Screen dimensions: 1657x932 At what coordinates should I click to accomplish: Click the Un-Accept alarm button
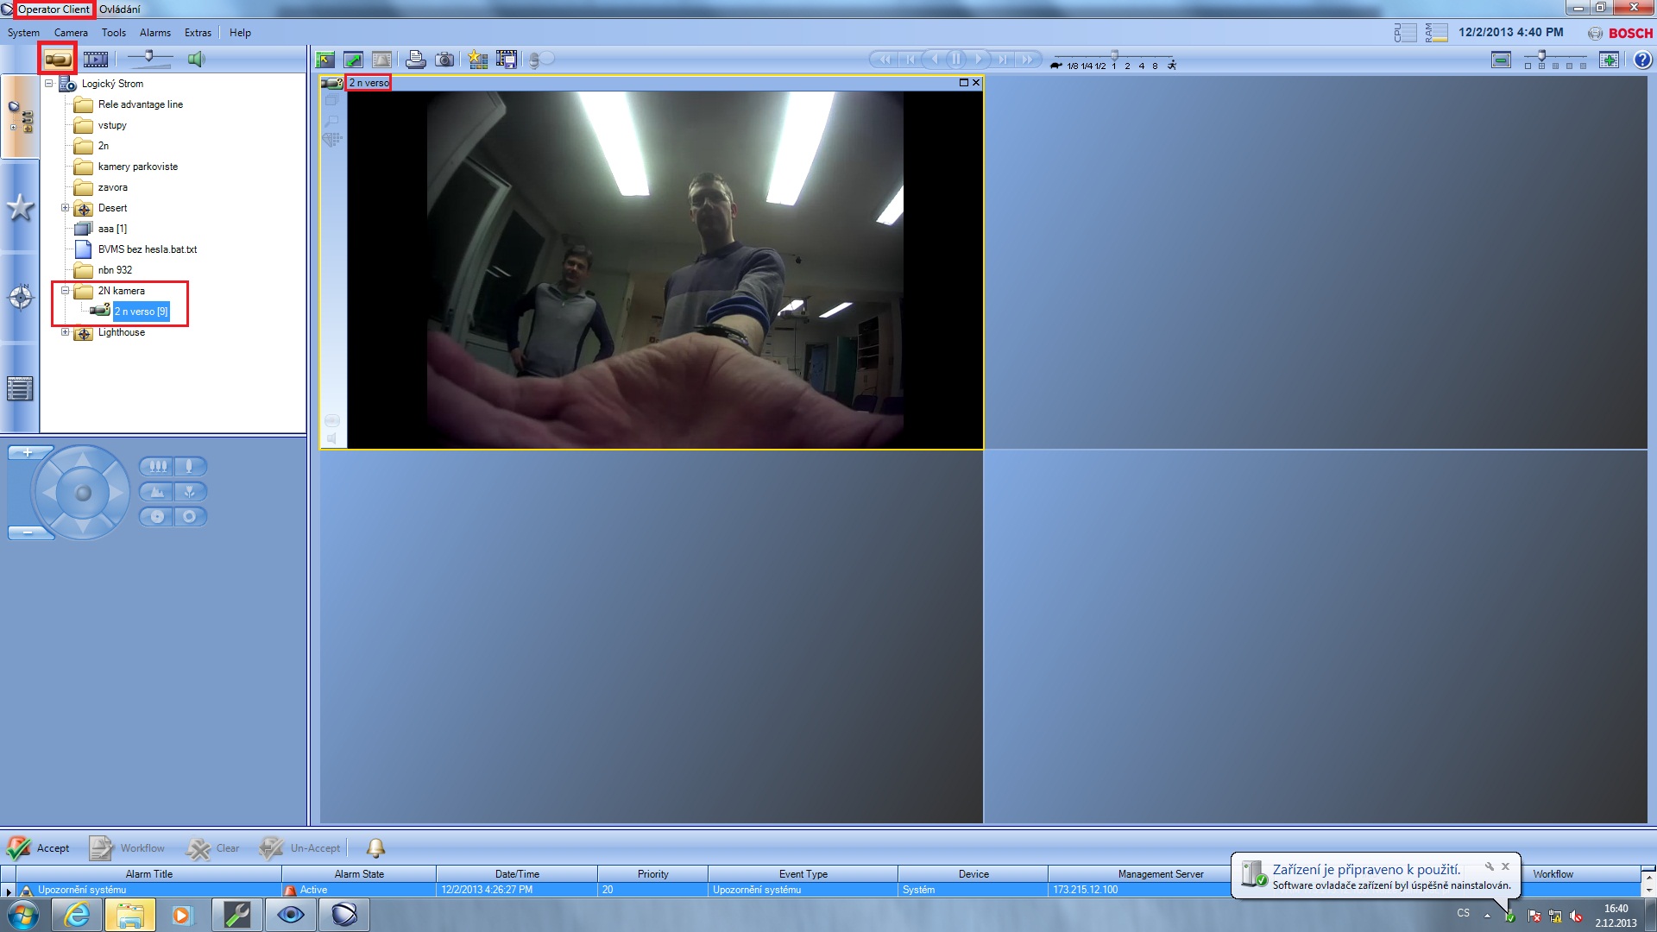(x=300, y=848)
